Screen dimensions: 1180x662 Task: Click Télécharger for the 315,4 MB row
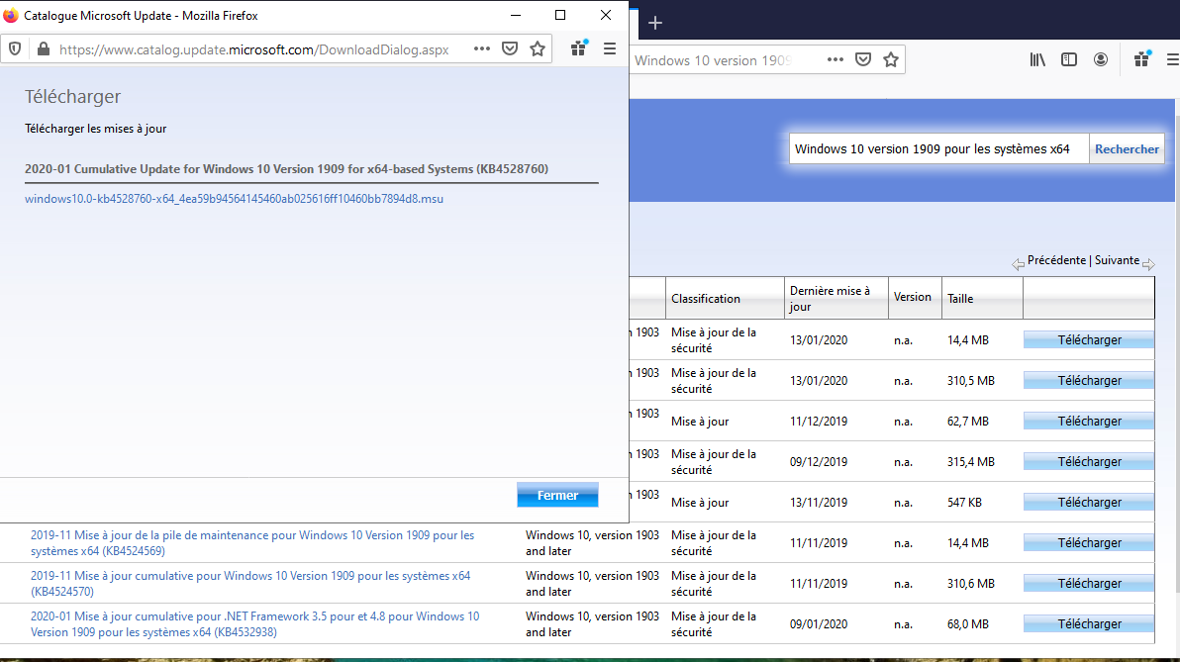(1089, 462)
